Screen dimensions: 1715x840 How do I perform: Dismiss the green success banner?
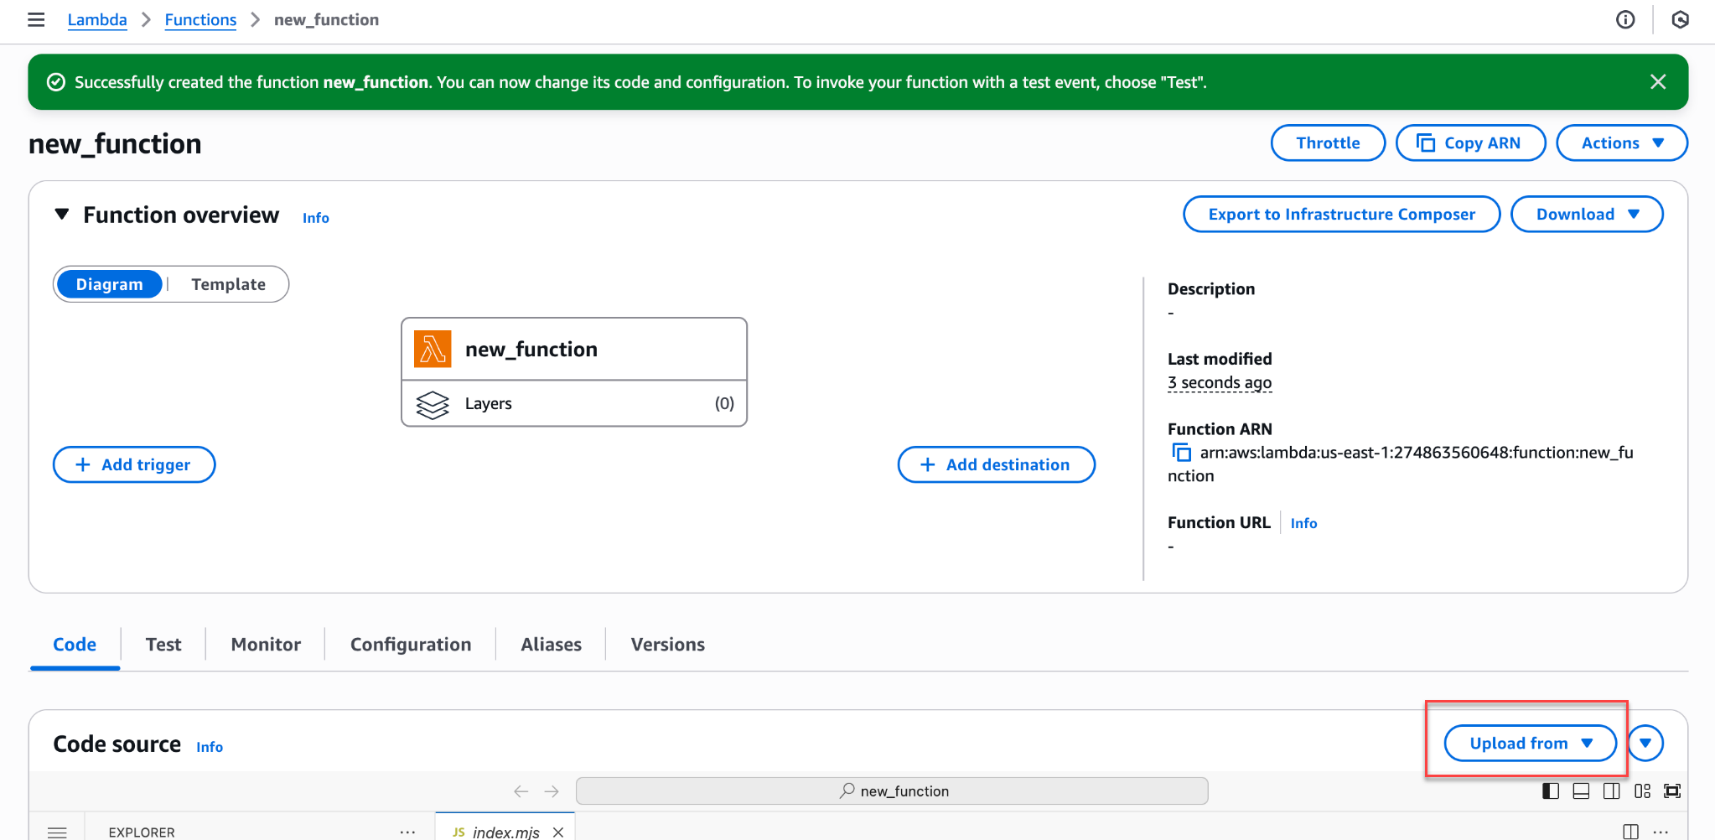(1657, 81)
